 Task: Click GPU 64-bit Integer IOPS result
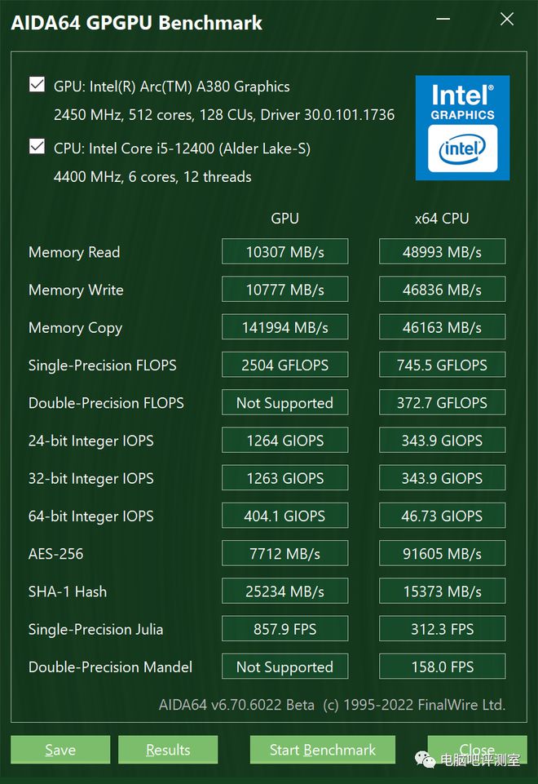284,516
